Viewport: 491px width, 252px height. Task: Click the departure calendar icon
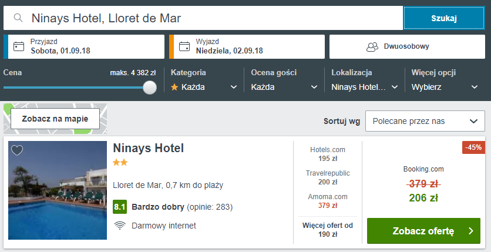[x=184, y=46]
